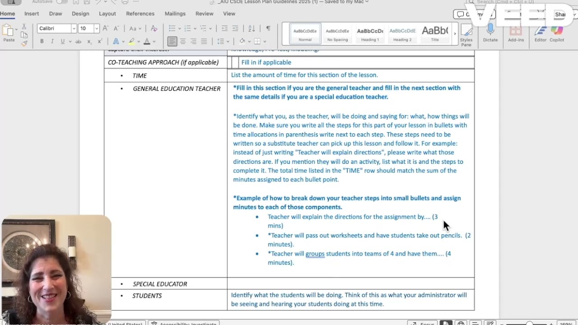The image size is (578, 325).
Task: Switch to the Review tab
Action: pyautogui.click(x=204, y=14)
